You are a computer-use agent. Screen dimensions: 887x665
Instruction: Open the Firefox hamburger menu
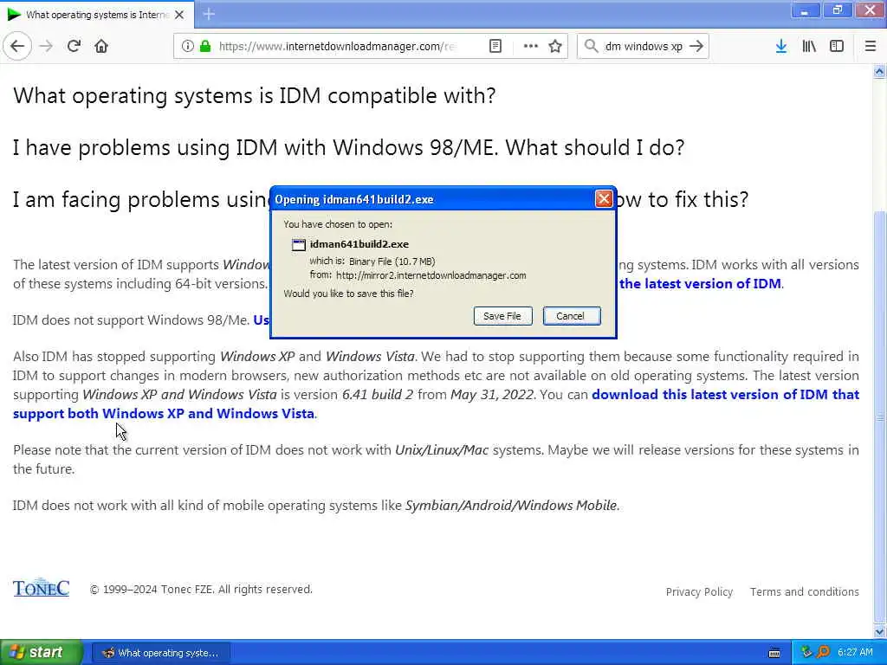pyautogui.click(x=871, y=47)
